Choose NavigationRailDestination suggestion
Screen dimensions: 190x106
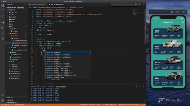click(x=68, y=64)
